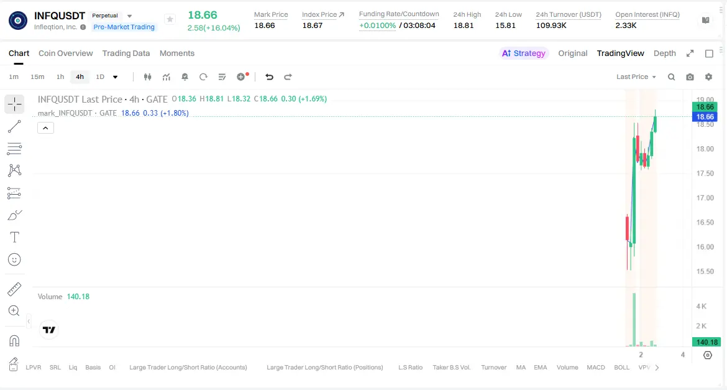Select the Chart tab
The height and width of the screenshot is (390, 727).
pyautogui.click(x=19, y=53)
